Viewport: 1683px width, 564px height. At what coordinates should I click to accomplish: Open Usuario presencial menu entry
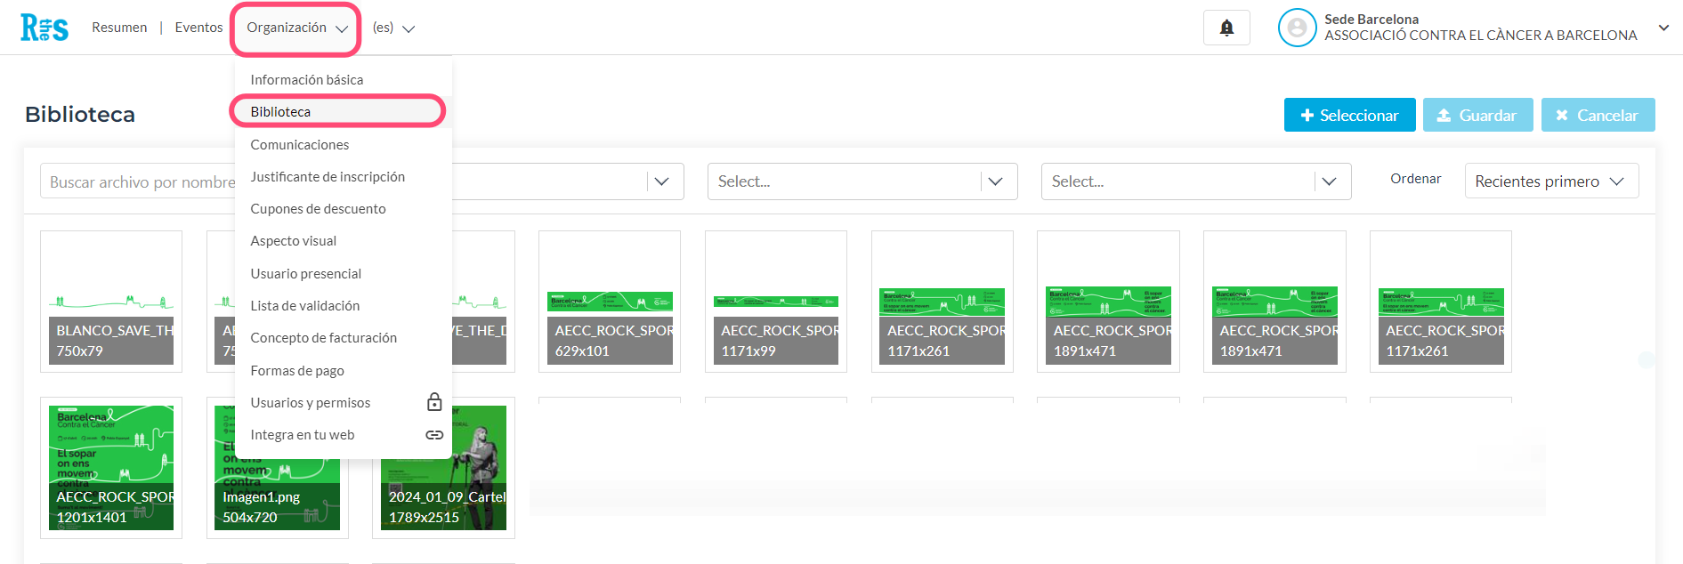point(344,274)
